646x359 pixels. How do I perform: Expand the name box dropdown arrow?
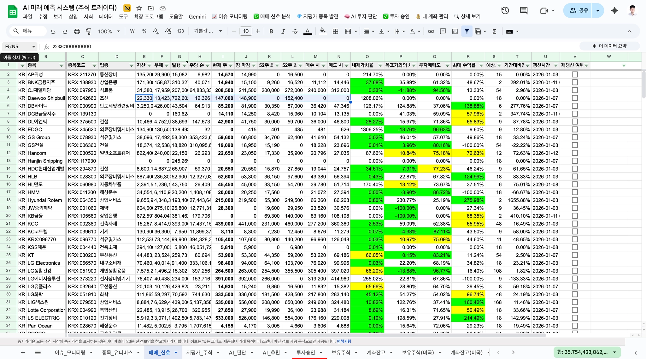(x=33, y=47)
